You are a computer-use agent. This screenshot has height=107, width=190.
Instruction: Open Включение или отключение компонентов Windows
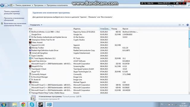point(15,24)
